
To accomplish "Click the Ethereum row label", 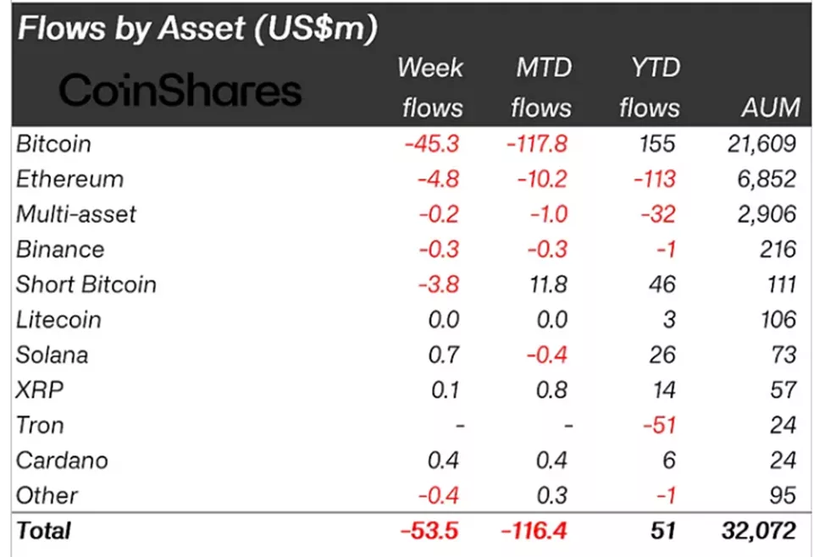I will pos(69,179).
